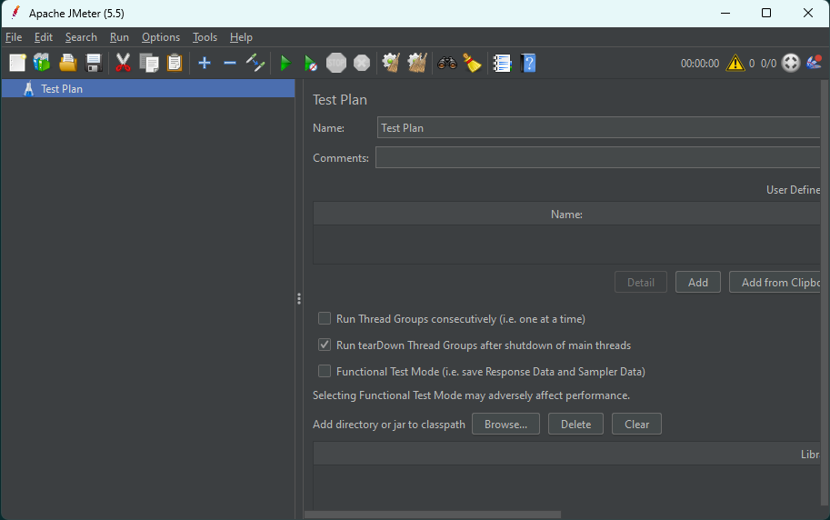830x520 pixels.
Task: Click the Help question mark icon
Action: tap(528, 63)
